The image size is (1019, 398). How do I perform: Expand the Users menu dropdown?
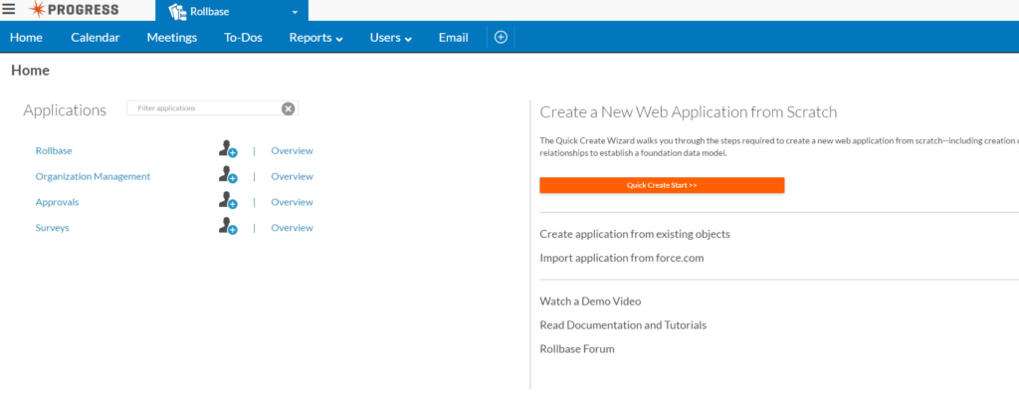coord(390,38)
